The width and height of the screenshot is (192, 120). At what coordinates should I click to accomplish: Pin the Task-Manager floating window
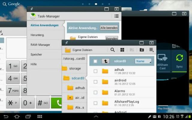point(32,9)
